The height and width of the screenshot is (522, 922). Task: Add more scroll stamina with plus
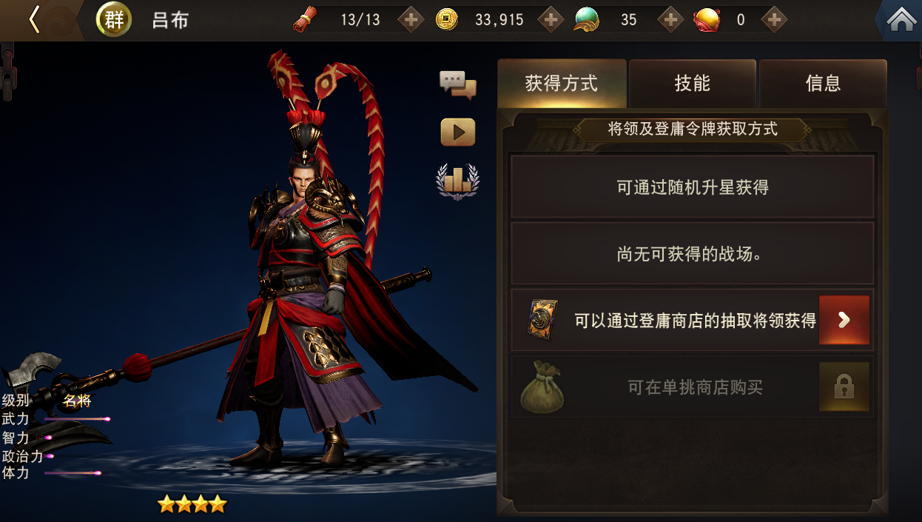[x=411, y=20]
